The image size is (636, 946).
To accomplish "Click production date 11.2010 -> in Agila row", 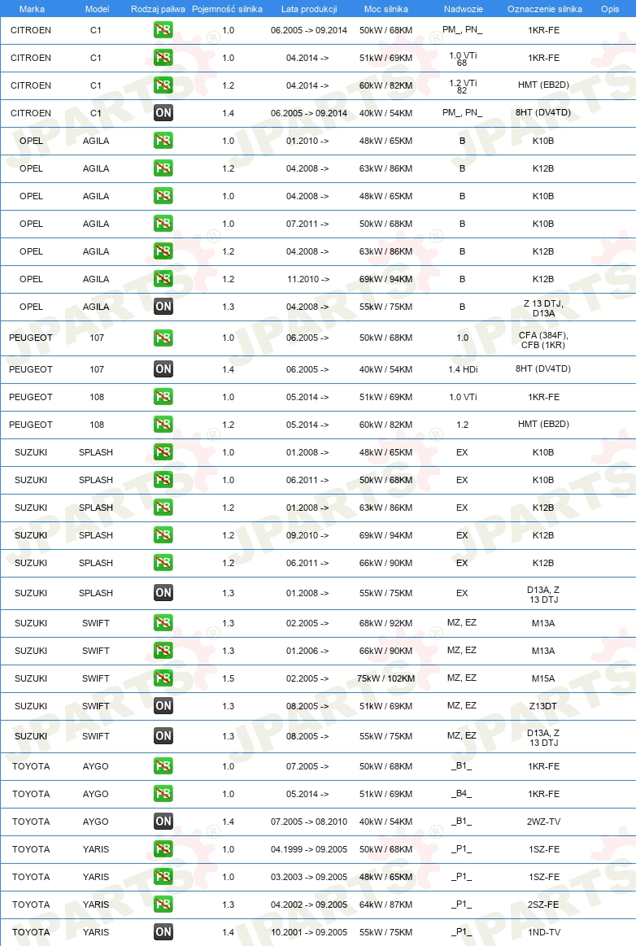I will coord(308,279).
